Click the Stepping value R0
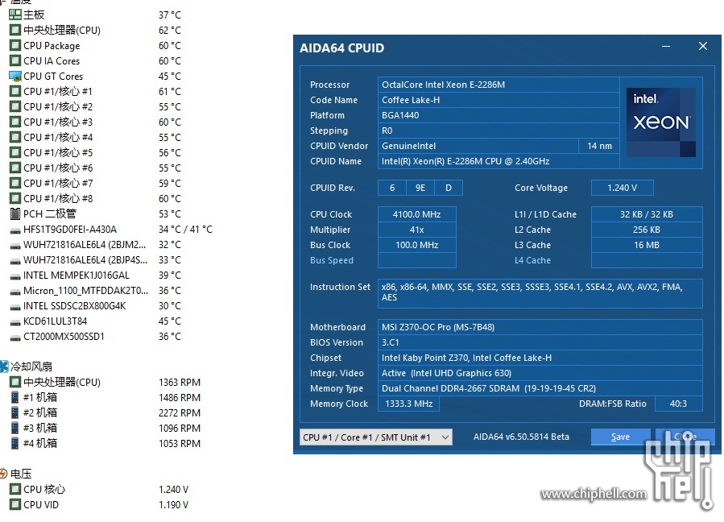 [499, 130]
